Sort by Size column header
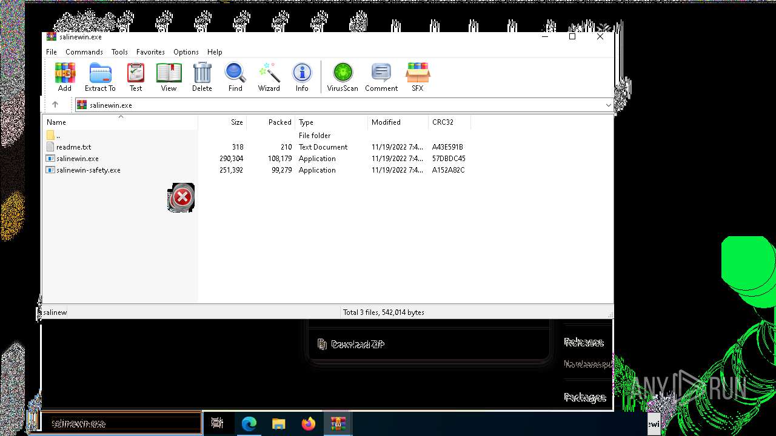 click(222, 122)
